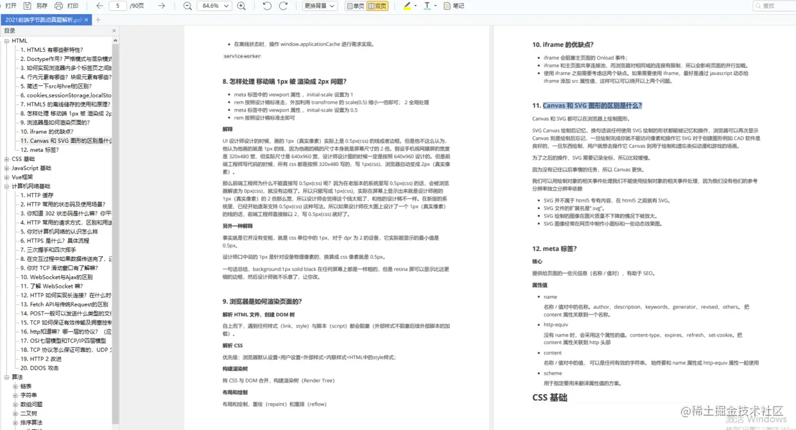Open highlighter color dropdown arrow
The width and height of the screenshot is (796, 430).
[415, 6]
